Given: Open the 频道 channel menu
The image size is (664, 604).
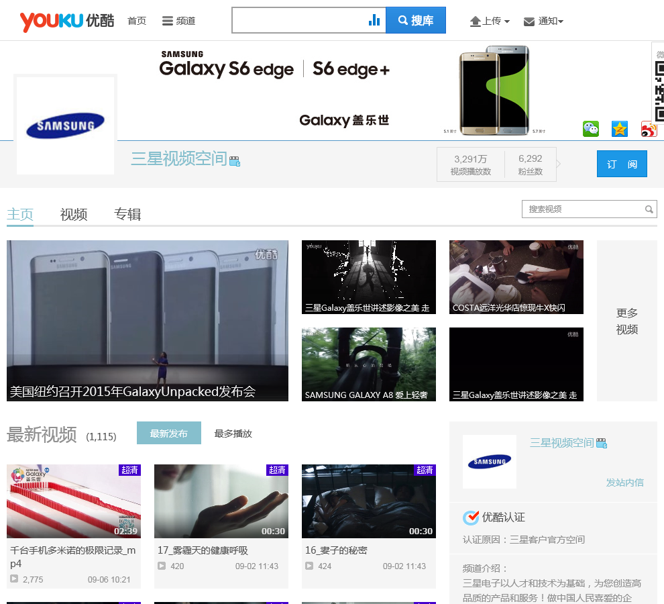Looking at the screenshot, I should [x=178, y=21].
